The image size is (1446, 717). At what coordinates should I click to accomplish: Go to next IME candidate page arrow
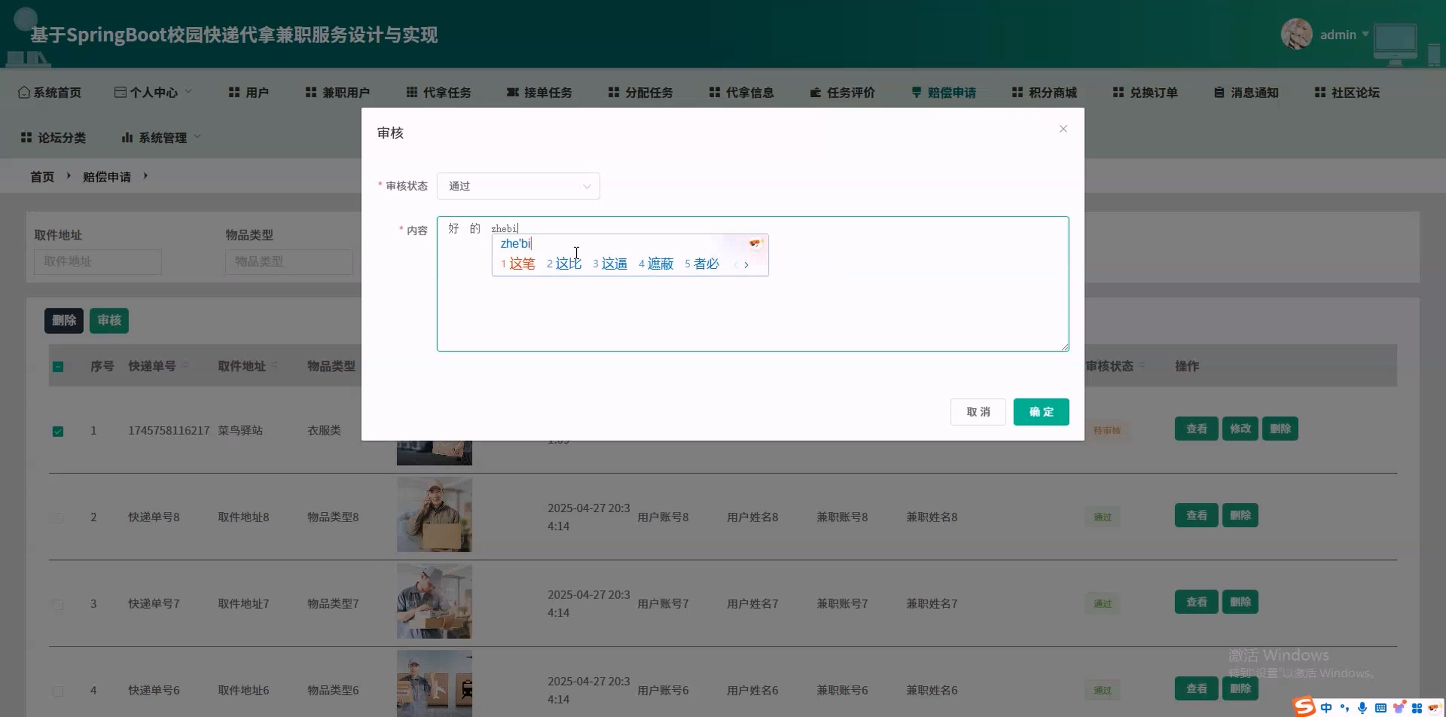point(746,265)
